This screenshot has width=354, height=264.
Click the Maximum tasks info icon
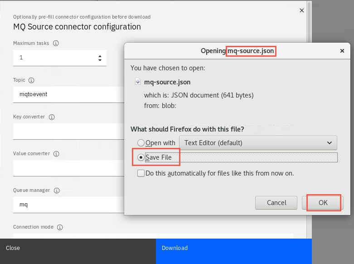(56, 43)
